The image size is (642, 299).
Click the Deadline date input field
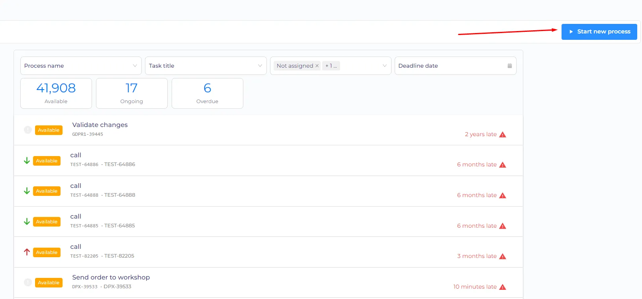point(455,66)
